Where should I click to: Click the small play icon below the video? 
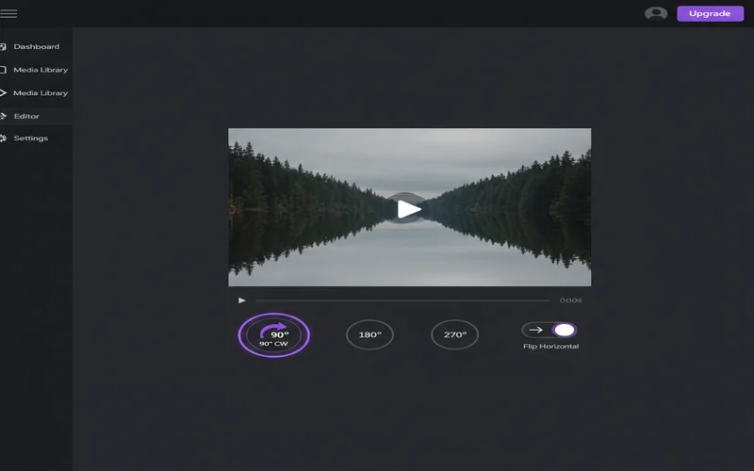click(x=242, y=300)
